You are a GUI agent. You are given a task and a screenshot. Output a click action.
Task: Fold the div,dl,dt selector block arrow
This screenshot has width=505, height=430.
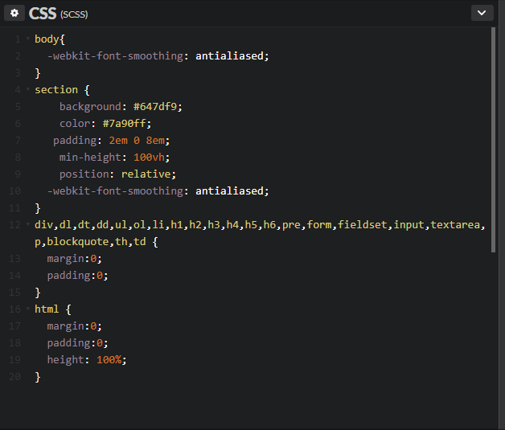28,224
